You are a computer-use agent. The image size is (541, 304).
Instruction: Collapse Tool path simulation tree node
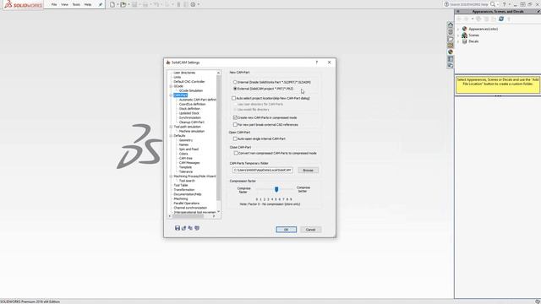(171, 127)
